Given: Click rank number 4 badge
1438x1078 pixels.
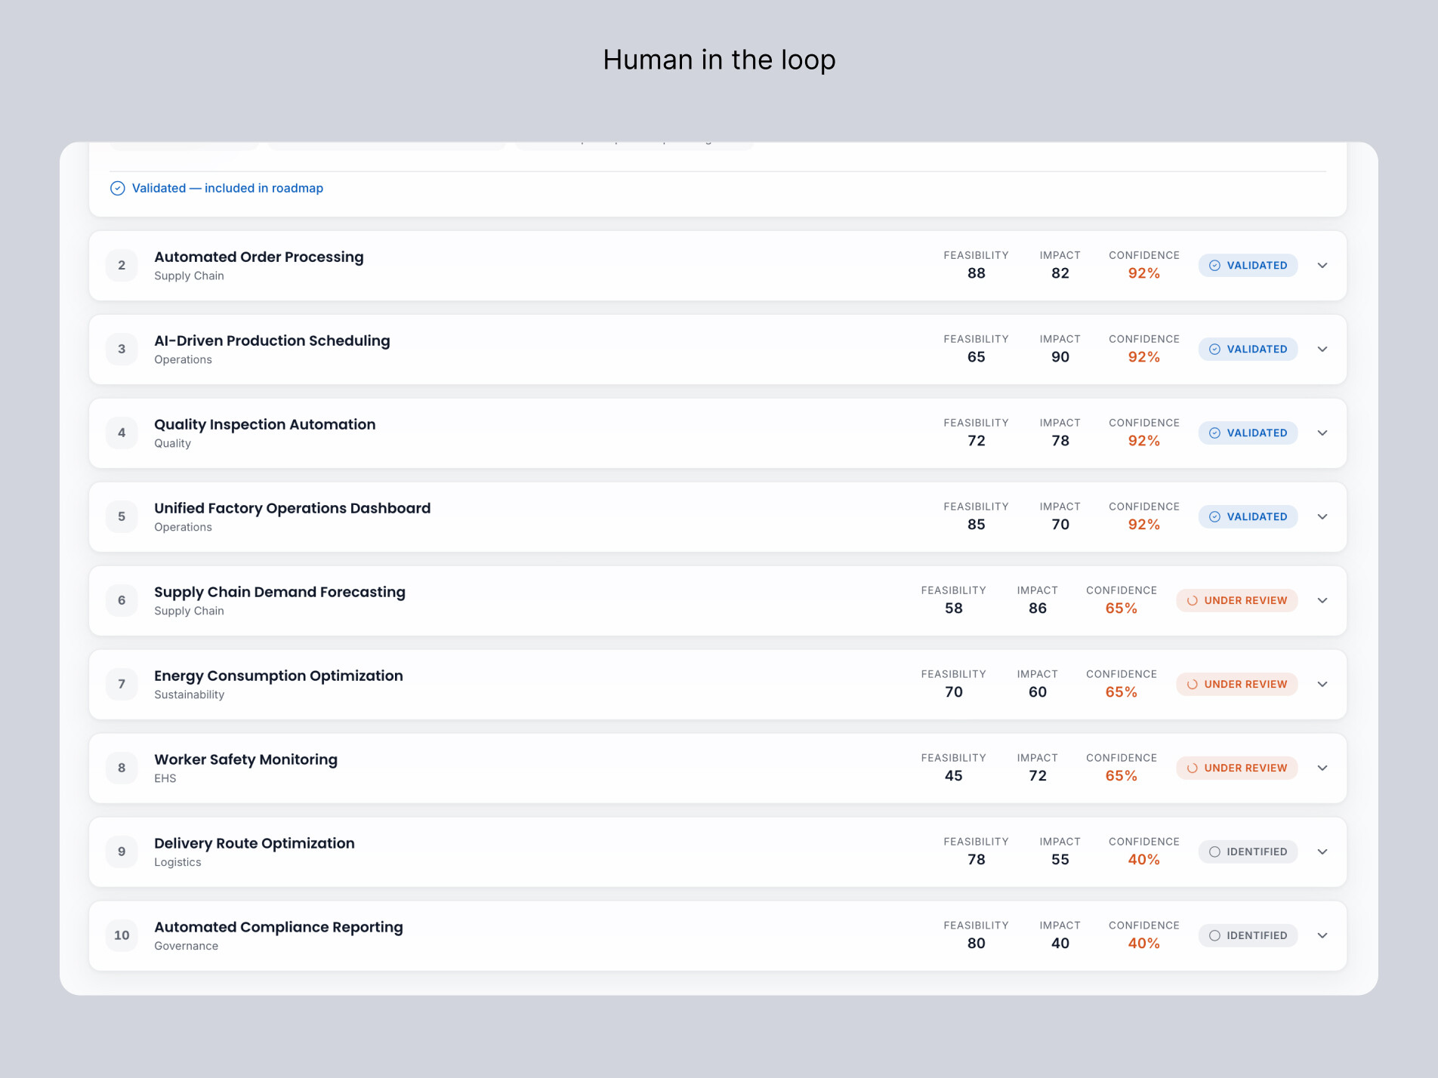Looking at the screenshot, I should tap(122, 433).
